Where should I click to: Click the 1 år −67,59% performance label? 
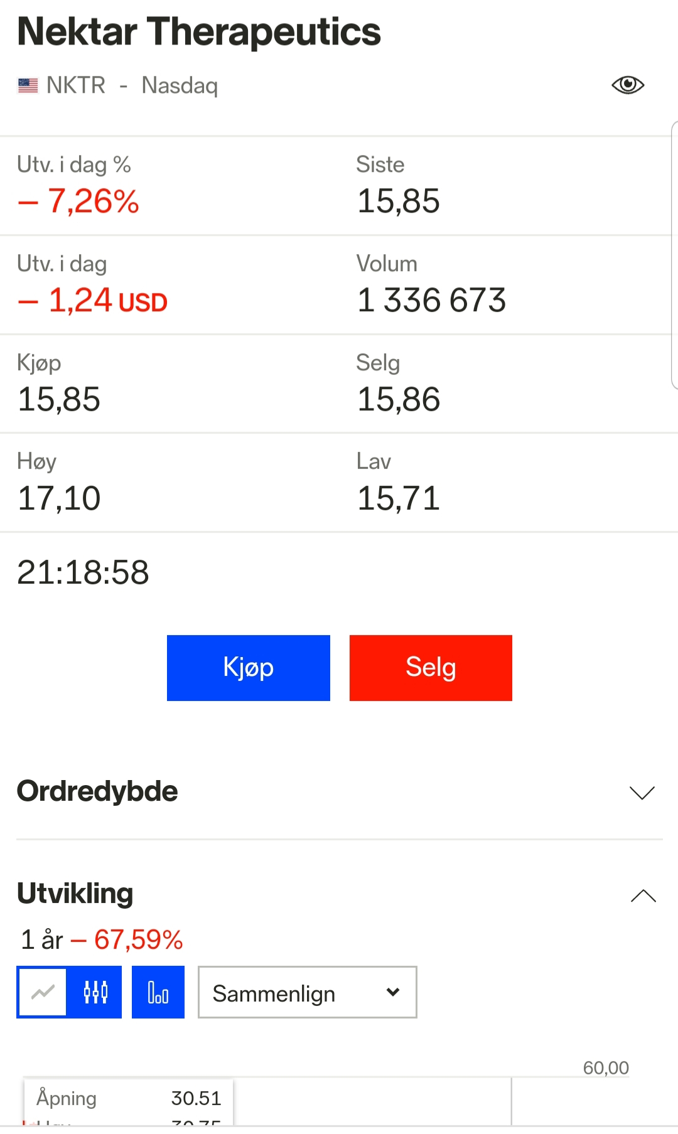pos(102,939)
